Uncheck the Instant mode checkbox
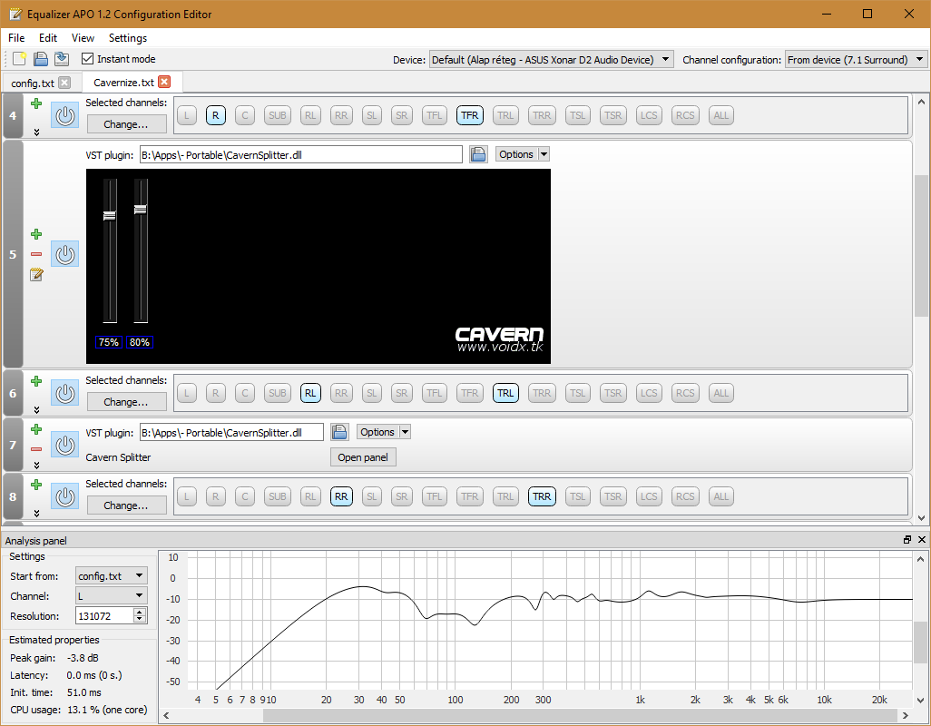This screenshot has width=931, height=726. (88, 59)
